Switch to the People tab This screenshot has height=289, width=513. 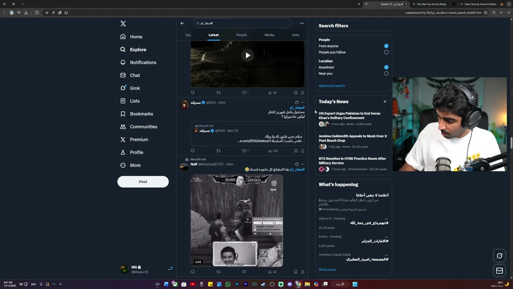(242, 35)
